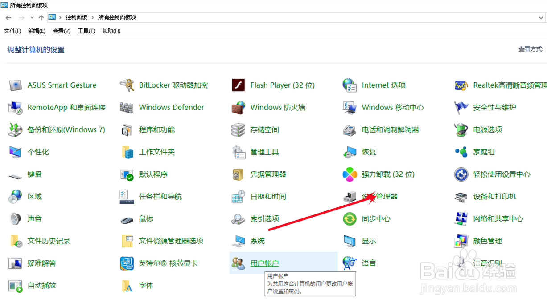Image resolution: width=547 pixels, height=307 pixels.
Task: Open the 文件历史记录 link
Action: coord(49,241)
